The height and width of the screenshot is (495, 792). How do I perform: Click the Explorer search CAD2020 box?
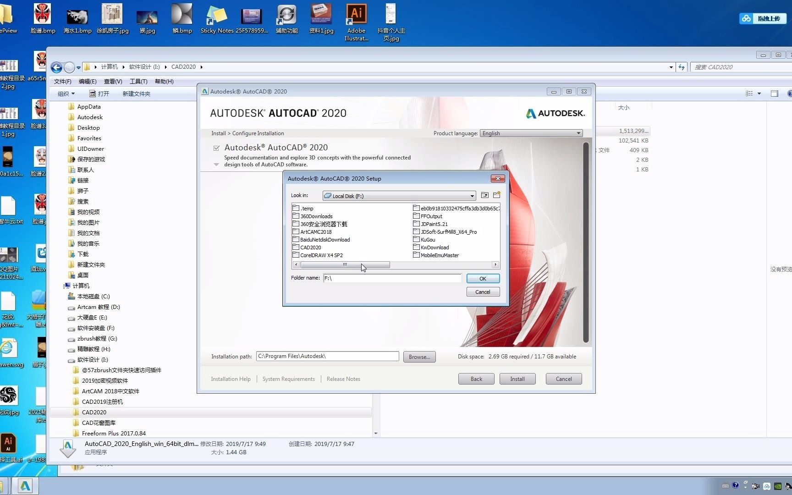[741, 67]
